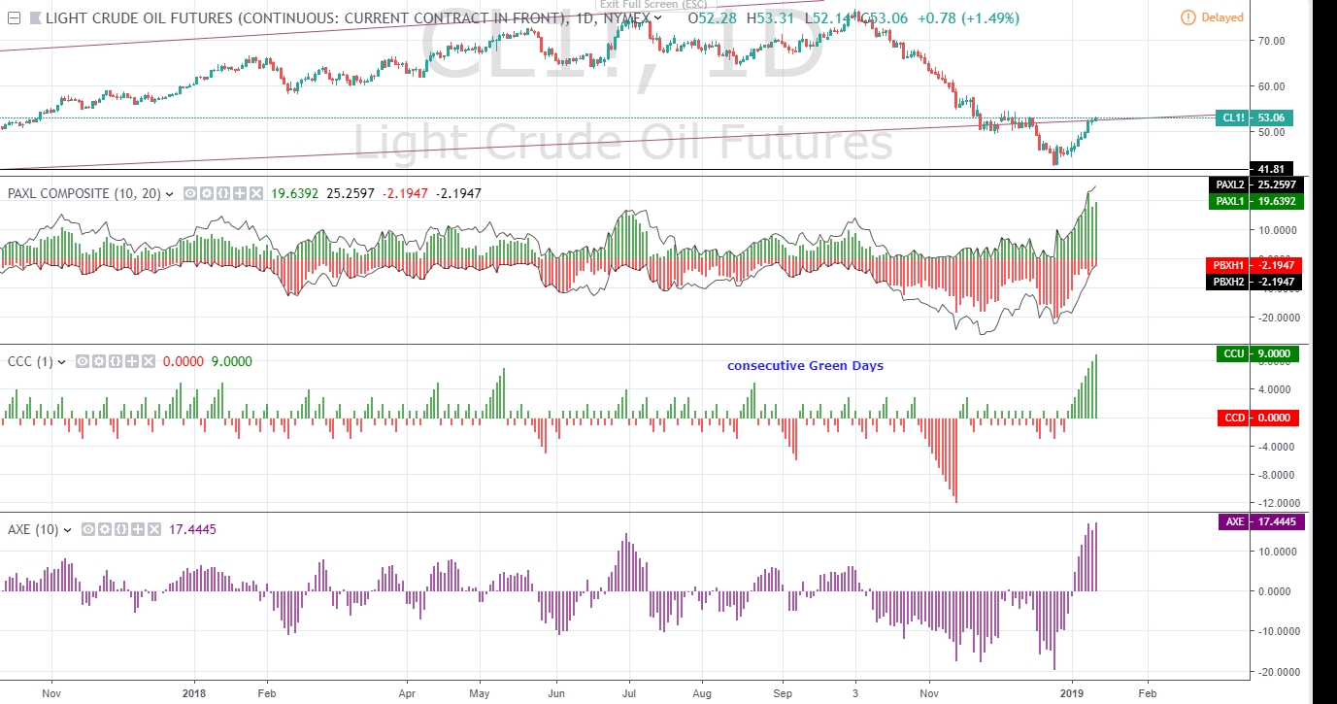Viewport: 1337px width, 704px height.
Task: Click the flag icon beside the symbol title
Action: [x=34, y=17]
